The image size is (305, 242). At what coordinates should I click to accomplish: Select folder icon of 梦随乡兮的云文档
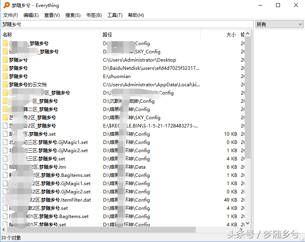pos(5,84)
